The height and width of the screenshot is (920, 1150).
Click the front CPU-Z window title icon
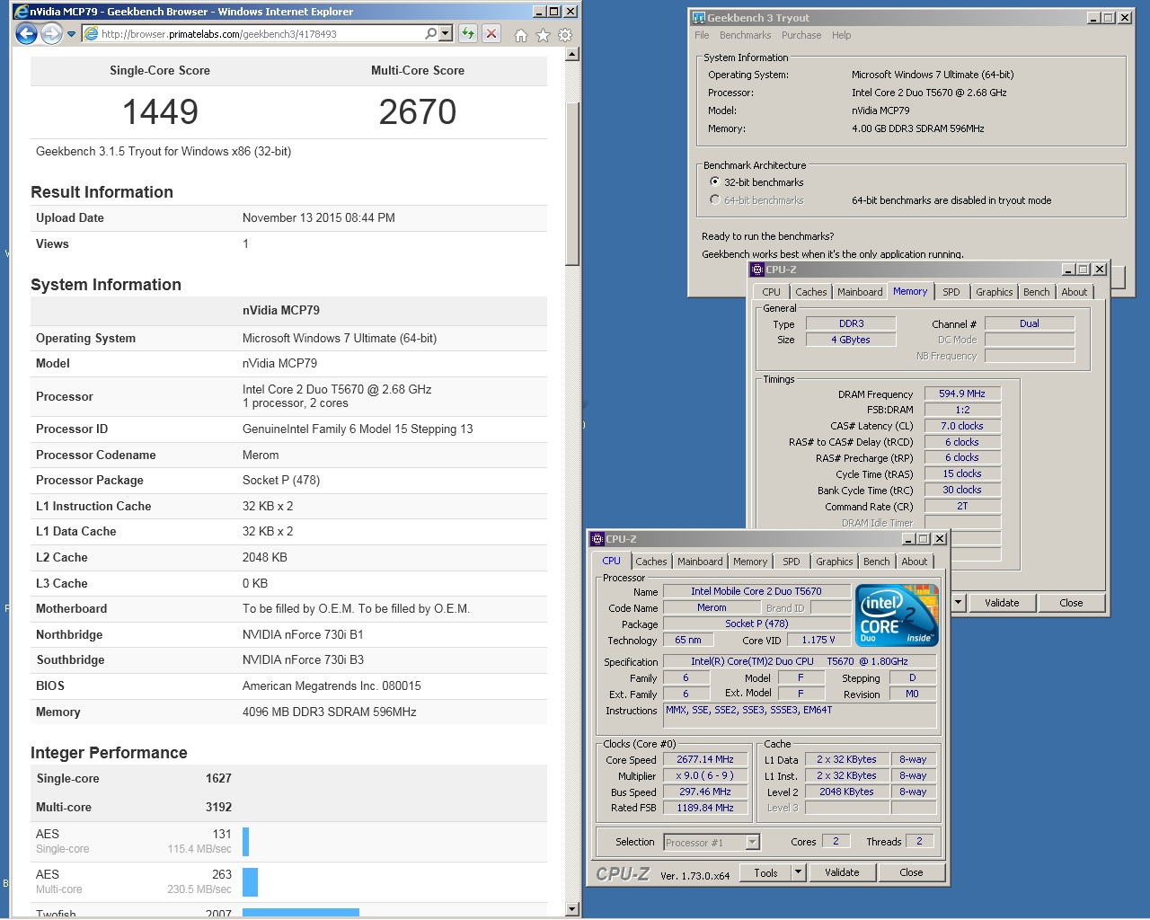[x=597, y=539]
